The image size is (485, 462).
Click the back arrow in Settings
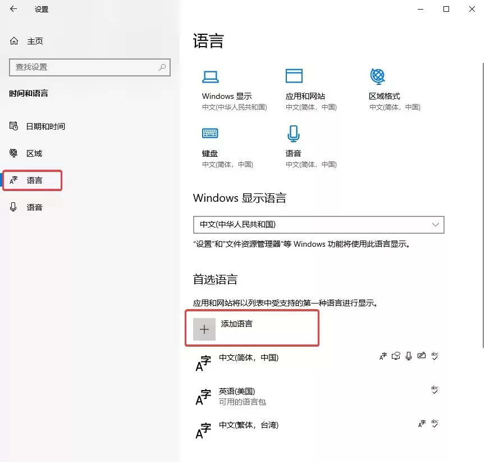pyautogui.click(x=12, y=9)
